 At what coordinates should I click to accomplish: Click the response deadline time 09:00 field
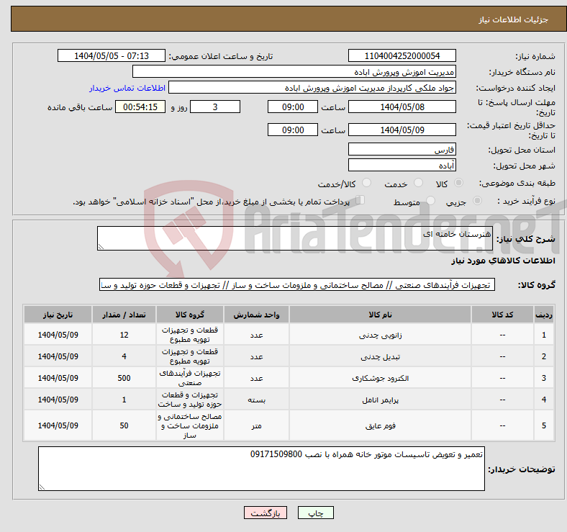(x=293, y=107)
